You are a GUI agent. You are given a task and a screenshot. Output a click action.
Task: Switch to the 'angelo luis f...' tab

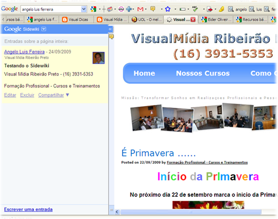[x=42, y=19]
